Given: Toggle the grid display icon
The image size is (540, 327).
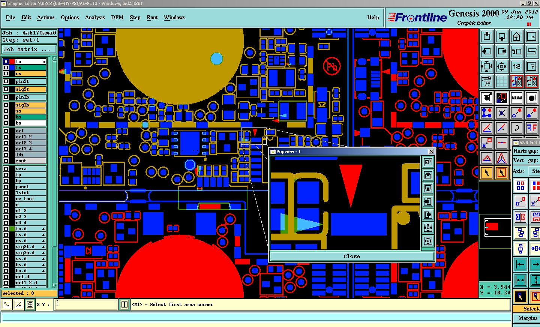Looking at the screenshot, I should [x=502, y=81].
